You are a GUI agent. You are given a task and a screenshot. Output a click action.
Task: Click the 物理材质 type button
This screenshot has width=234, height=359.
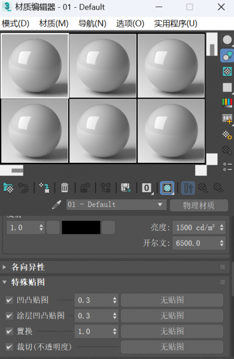coord(199,205)
